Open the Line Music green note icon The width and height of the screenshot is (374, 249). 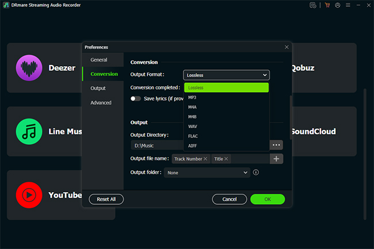[29, 132]
